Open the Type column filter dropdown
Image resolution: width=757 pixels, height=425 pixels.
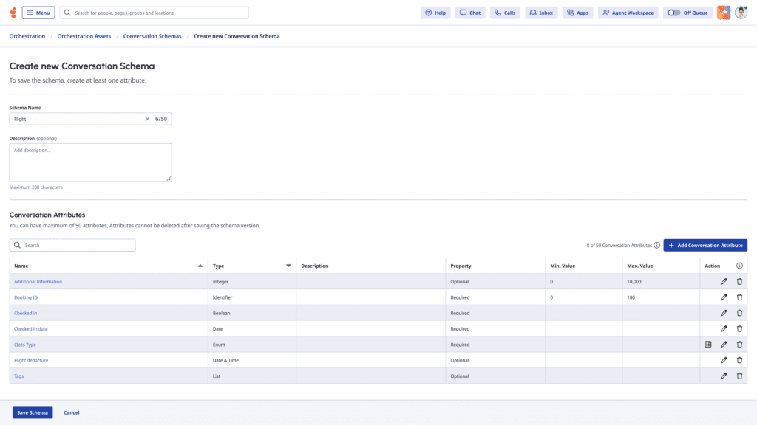(x=288, y=266)
